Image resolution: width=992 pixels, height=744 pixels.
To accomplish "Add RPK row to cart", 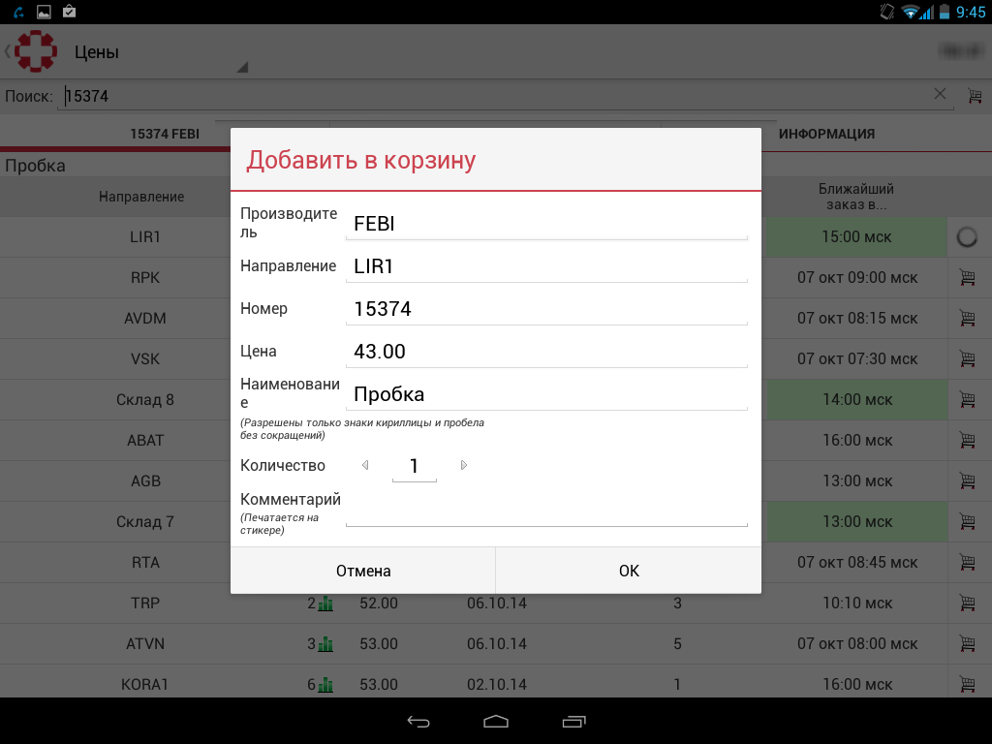I will tap(967, 278).
